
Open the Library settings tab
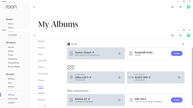click(41, 80)
